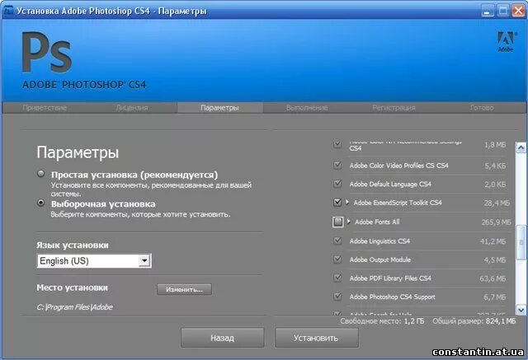Switch to the Выполнение step tab

(x=307, y=108)
